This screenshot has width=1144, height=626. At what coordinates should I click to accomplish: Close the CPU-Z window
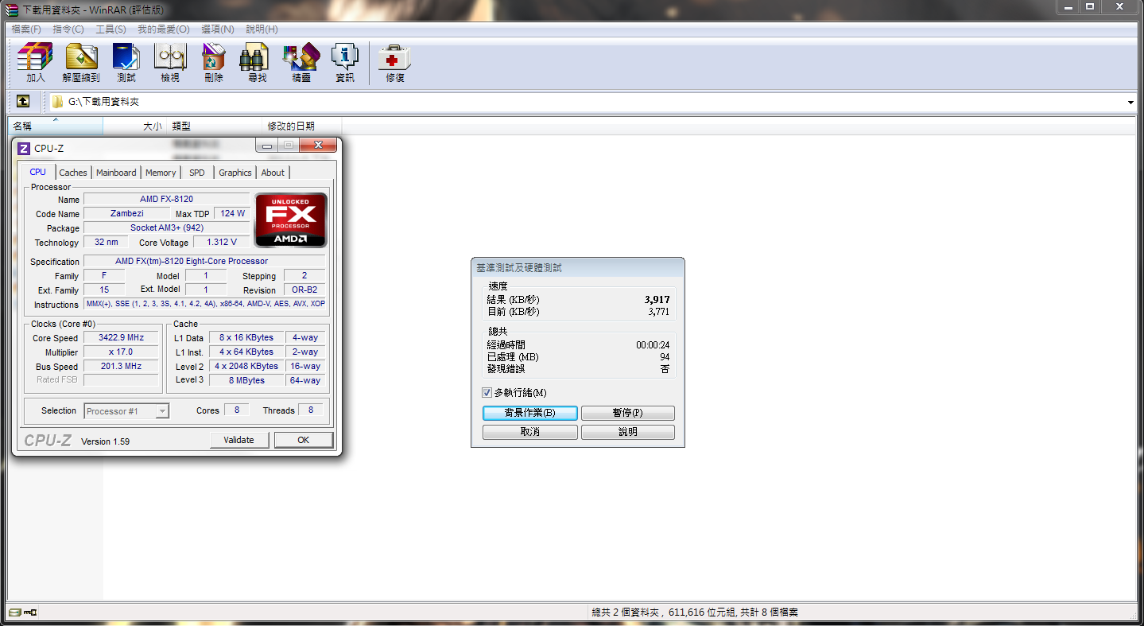click(x=318, y=145)
